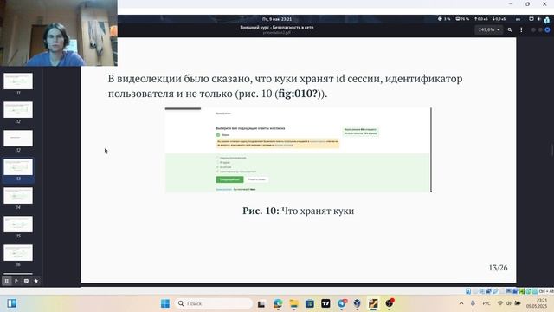Open the page 14 thumbnail
Image resolution: width=554 pixels, height=312 pixels.
pyautogui.click(x=18, y=196)
